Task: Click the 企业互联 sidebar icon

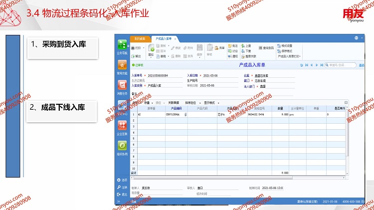Action: pyautogui.click(x=122, y=125)
